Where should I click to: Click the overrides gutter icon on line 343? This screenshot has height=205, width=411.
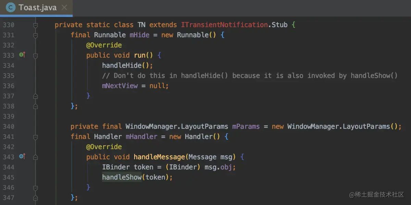click(22, 157)
